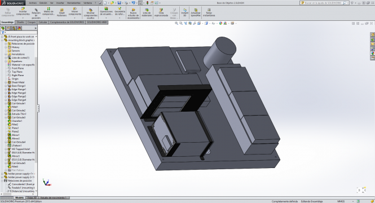Click the Vista explosionada icon

161,12
